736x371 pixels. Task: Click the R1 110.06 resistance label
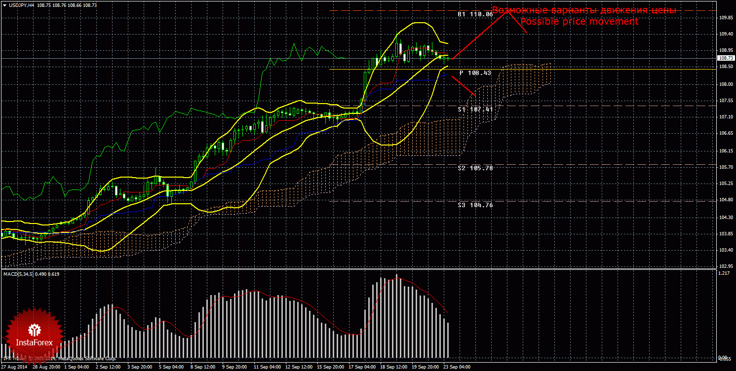tap(475, 14)
